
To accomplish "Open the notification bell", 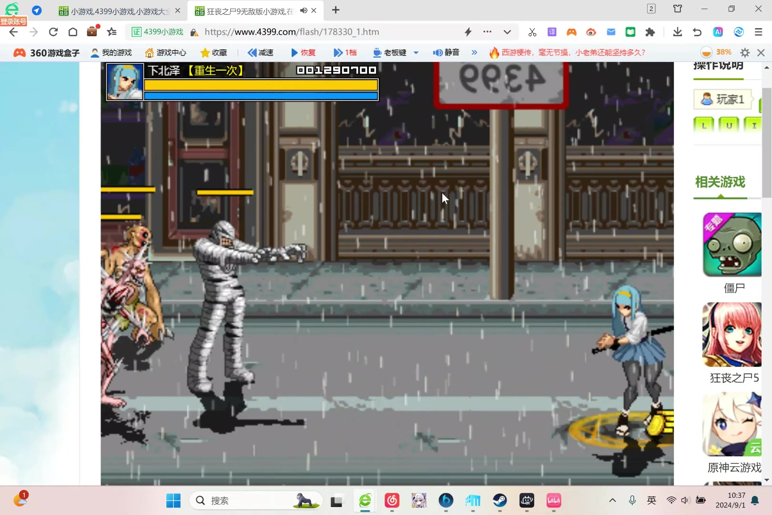I will tap(755, 500).
